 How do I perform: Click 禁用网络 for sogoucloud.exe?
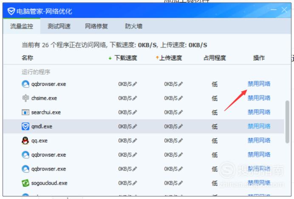(259, 182)
